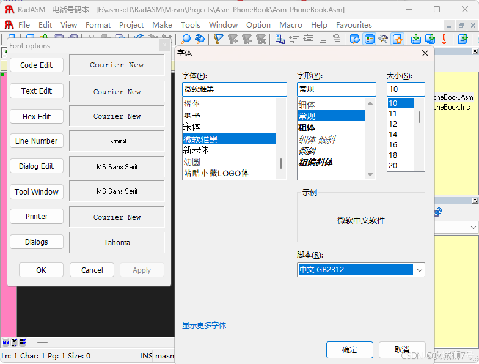Click the Printer font button
This screenshot has height=364, width=479.
click(37, 217)
